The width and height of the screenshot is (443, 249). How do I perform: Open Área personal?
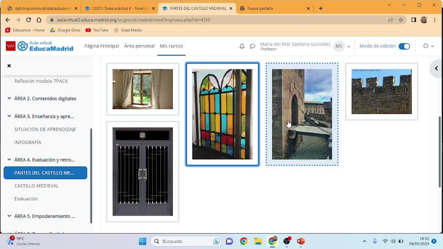(x=139, y=46)
